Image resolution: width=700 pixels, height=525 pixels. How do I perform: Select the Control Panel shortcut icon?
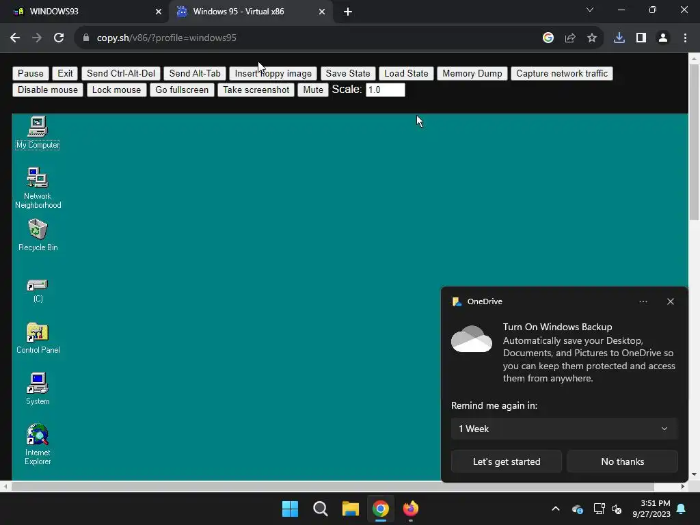click(x=38, y=338)
